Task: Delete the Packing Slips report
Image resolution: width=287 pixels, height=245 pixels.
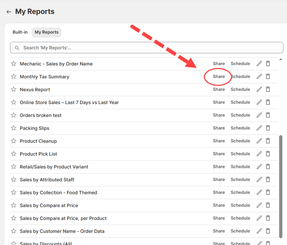Action: [x=268, y=128]
